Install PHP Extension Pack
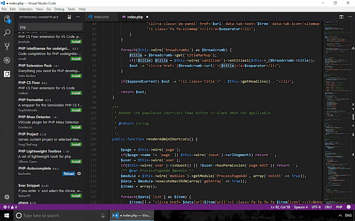Image resolution: width=355 pixels, height=221 pixels. 76,76
